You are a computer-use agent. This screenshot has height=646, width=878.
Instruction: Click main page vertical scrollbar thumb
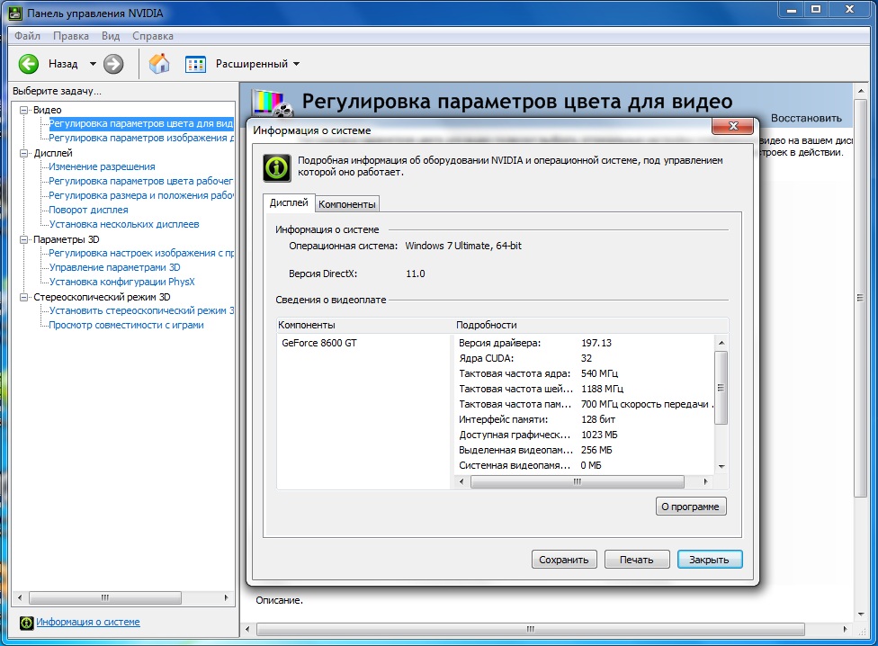point(860,298)
